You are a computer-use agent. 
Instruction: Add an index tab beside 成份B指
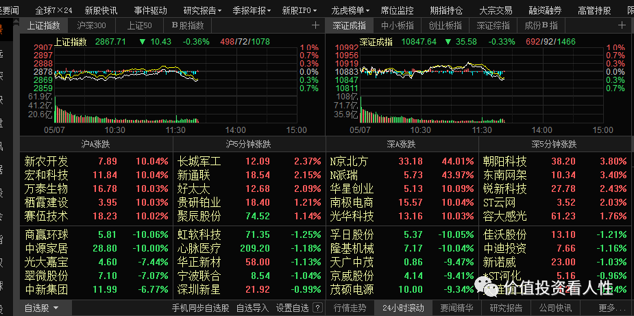pyautogui.click(x=622, y=25)
